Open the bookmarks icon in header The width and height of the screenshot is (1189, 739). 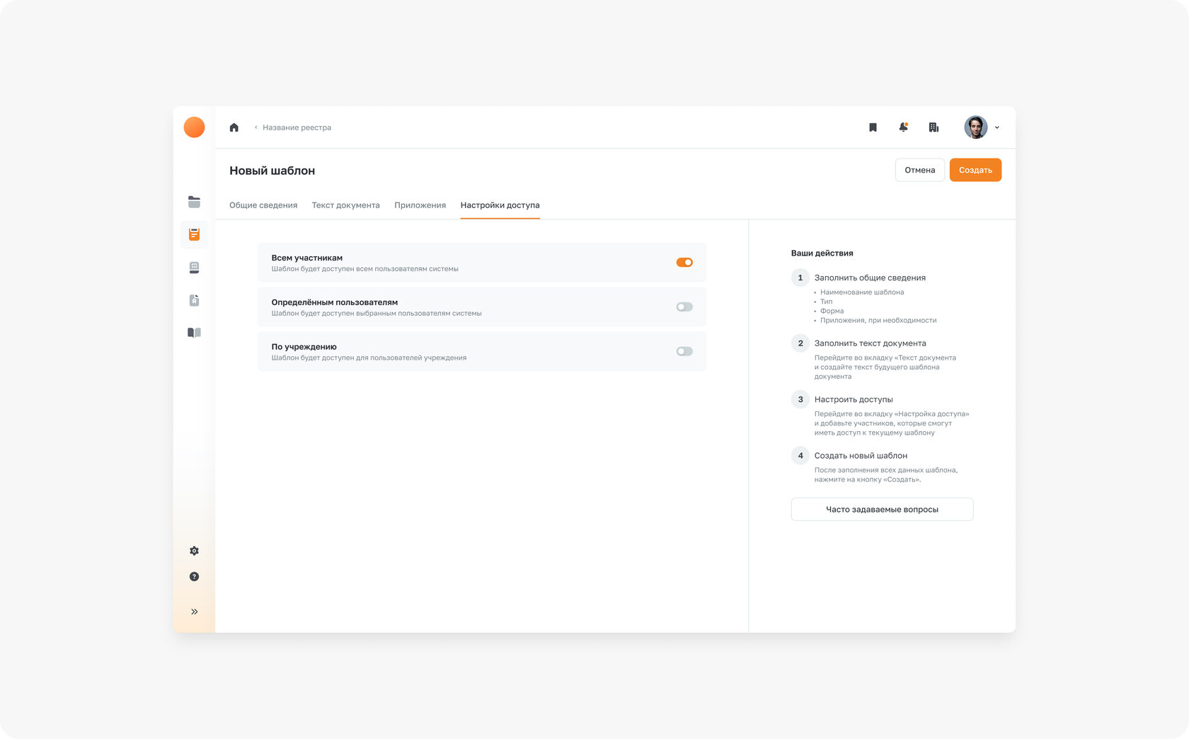pos(873,127)
